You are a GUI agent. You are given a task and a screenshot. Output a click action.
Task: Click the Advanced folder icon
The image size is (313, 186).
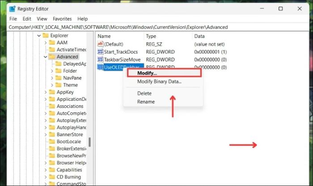point(52,57)
